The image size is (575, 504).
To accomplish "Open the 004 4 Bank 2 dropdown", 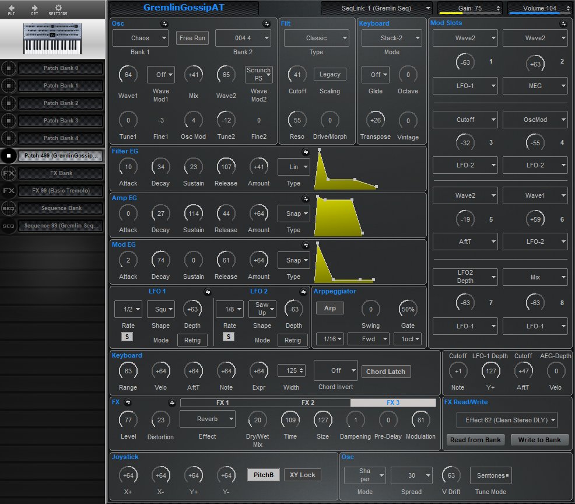I will pos(243,38).
